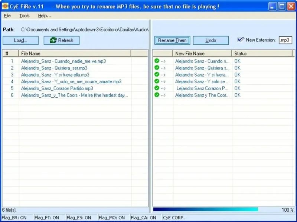Open the Tools menu

(x=25, y=16)
